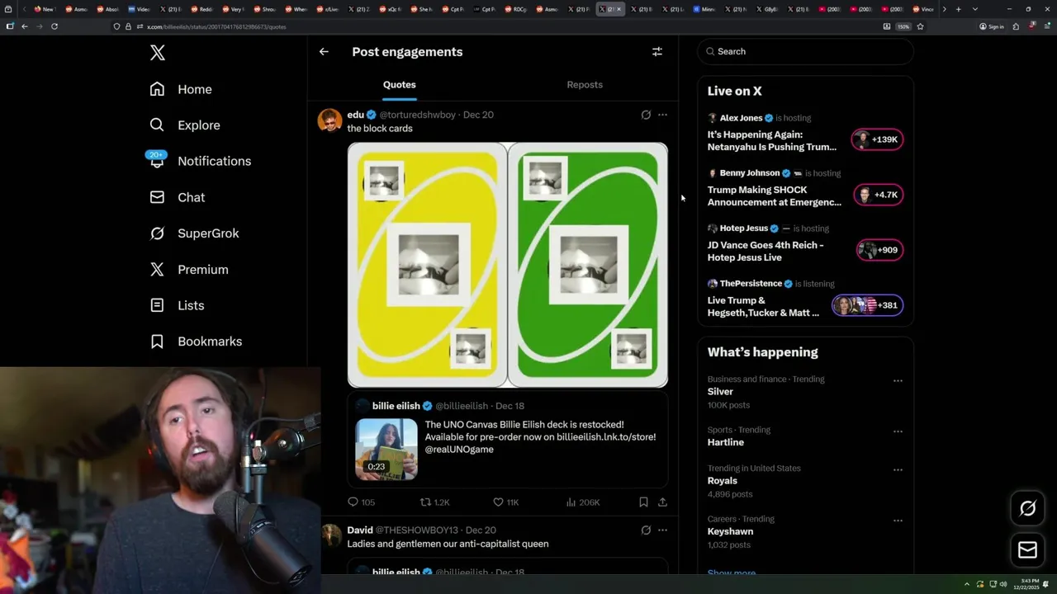Viewport: 1057px width, 594px height.
Task: Click the browser forward arrow
Action: [x=40, y=26]
